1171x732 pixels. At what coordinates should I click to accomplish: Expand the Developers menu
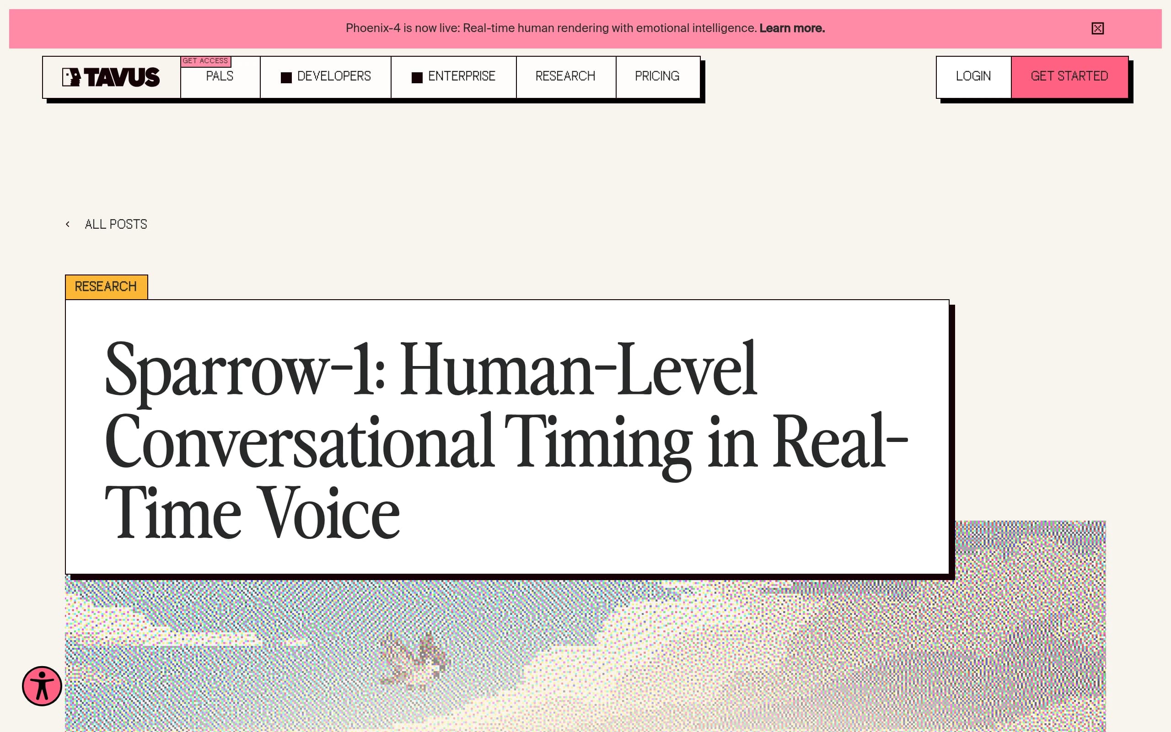(326, 76)
